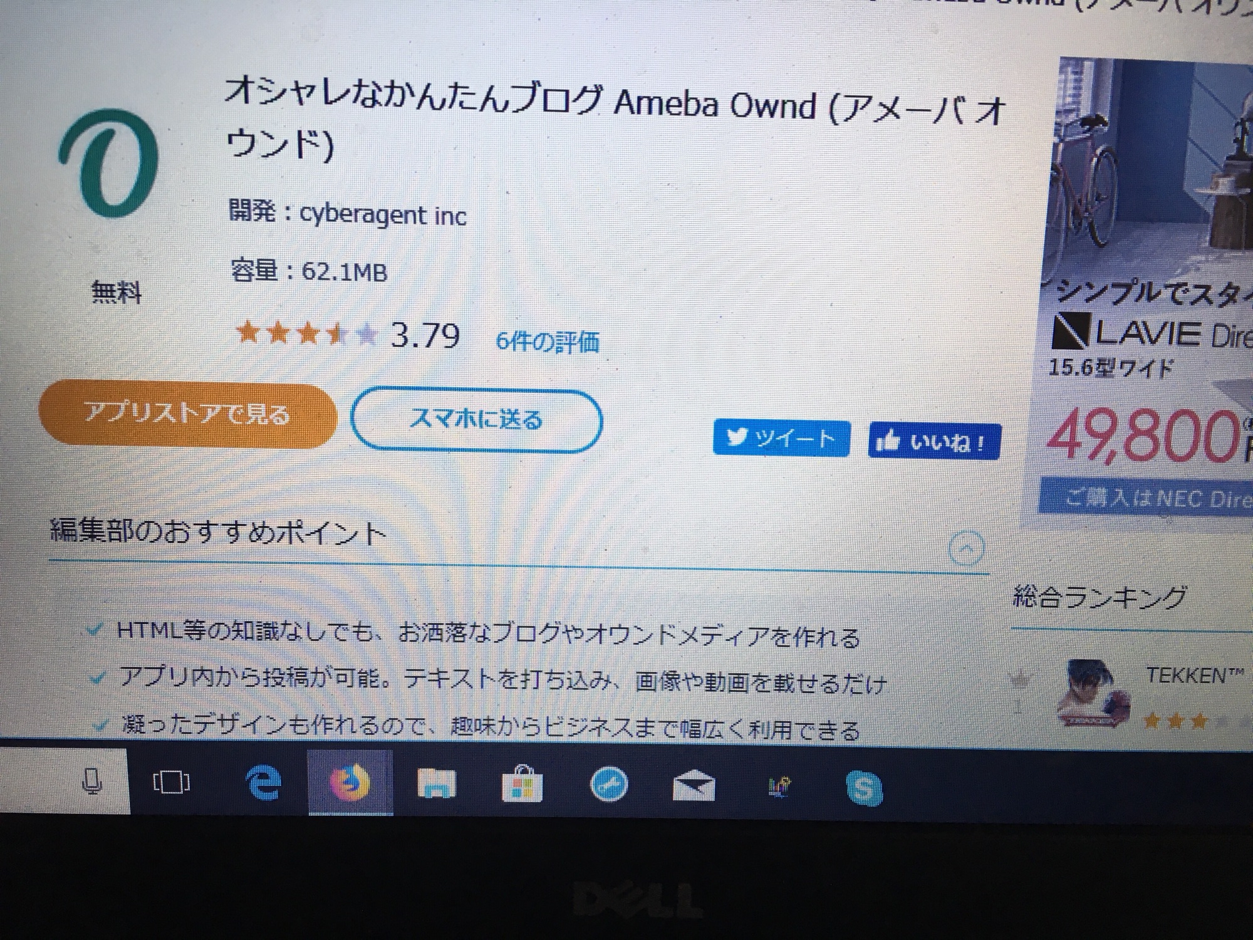
Task: Open the TEKKEN app thumbnail in ranking
Action: [1092, 692]
